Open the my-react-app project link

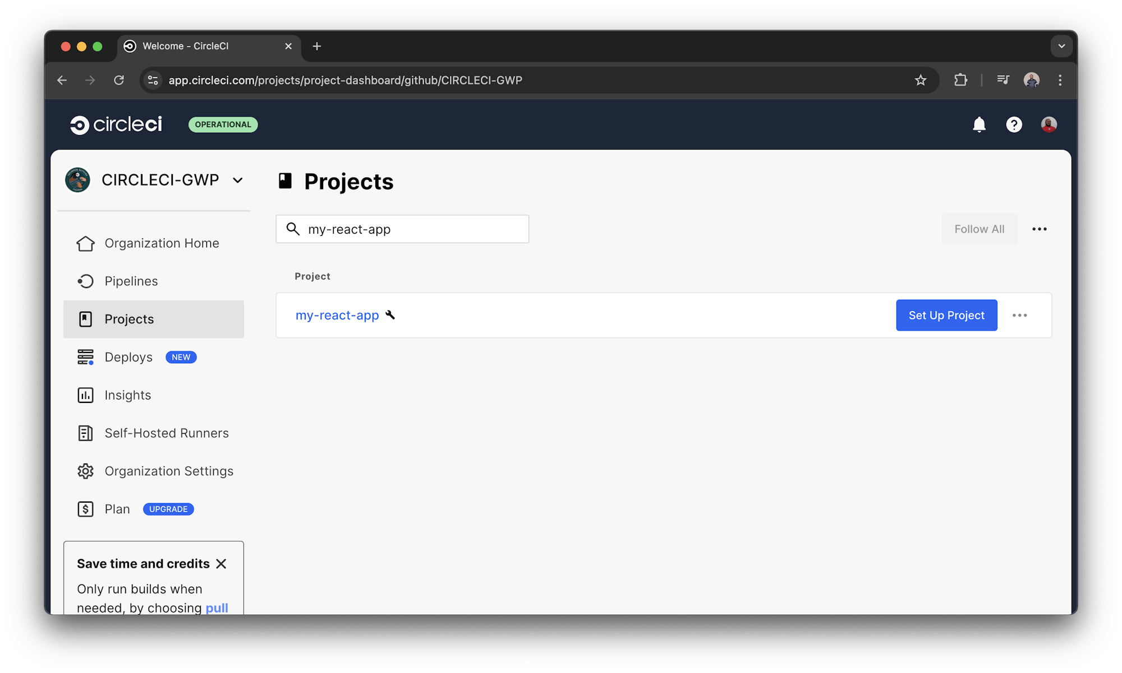pyautogui.click(x=337, y=315)
